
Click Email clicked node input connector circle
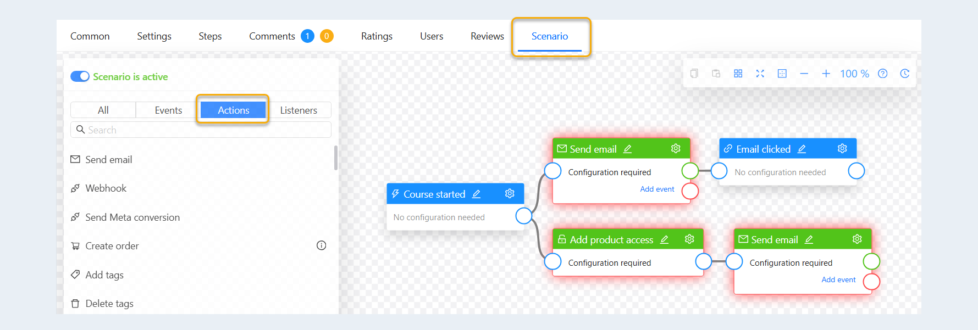point(719,171)
